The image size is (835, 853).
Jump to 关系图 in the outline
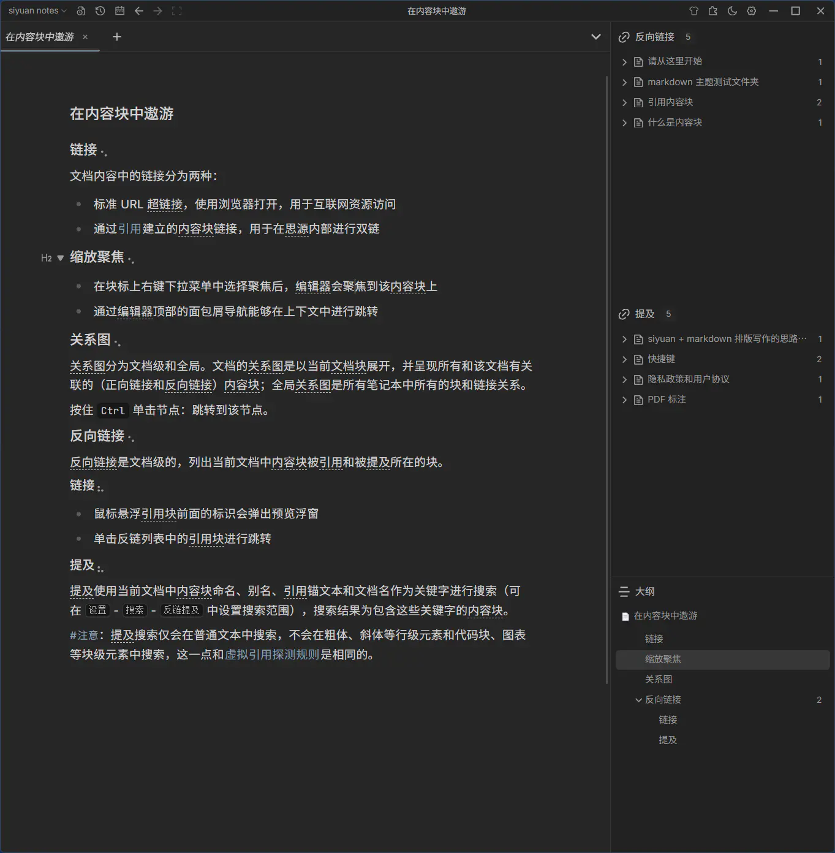(x=723, y=680)
